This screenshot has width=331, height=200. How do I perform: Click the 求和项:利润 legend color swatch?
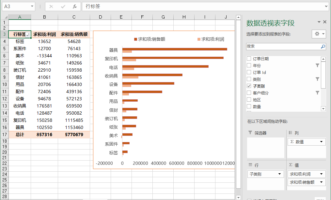pyautogui.click(x=199, y=39)
